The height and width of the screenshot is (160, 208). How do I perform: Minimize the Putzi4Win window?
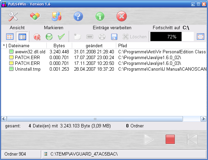tap(193, 4)
